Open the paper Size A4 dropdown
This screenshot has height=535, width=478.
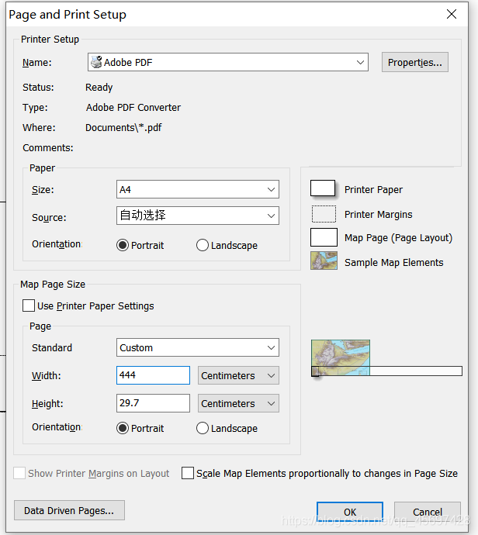pos(198,189)
